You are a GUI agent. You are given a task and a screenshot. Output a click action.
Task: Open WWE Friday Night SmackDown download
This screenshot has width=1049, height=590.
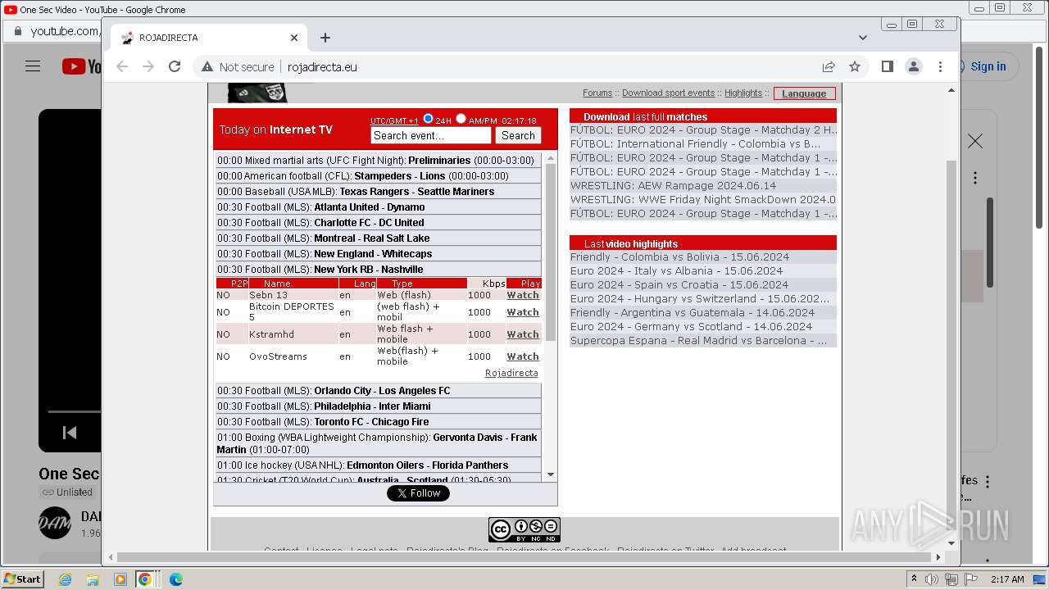point(703,200)
